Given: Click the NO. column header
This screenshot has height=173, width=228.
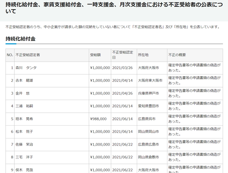Looking at the screenshot, I should pos(10,55).
